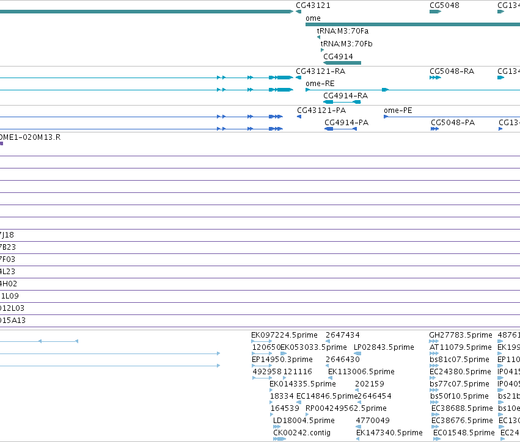The image size is (520, 442).
Task: Select the bs81c07.5prime label
Action: (460, 360)
